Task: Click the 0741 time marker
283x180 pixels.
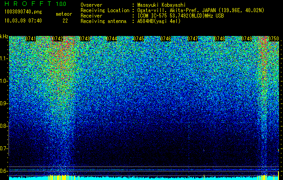Action: 30,39
